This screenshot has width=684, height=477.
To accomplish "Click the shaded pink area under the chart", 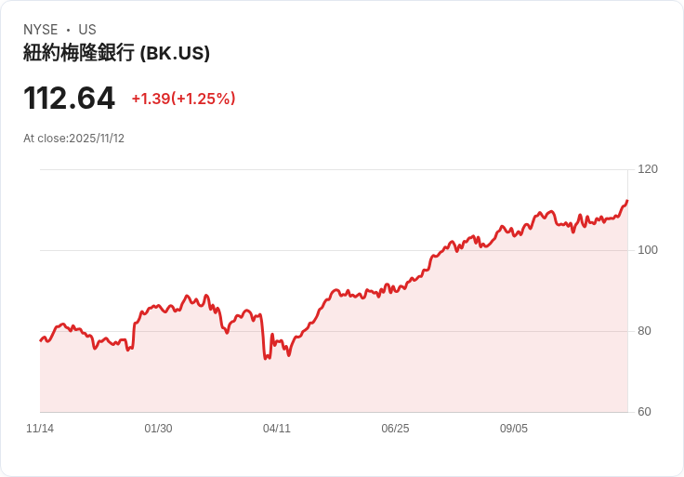I will pos(334,376).
